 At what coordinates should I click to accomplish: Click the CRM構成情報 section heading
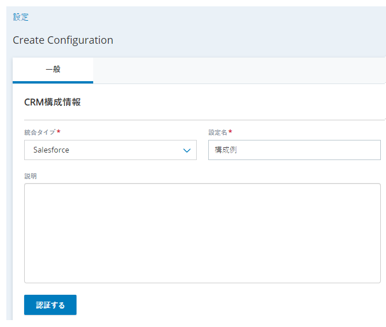pyautogui.click(x=52, y=102)
